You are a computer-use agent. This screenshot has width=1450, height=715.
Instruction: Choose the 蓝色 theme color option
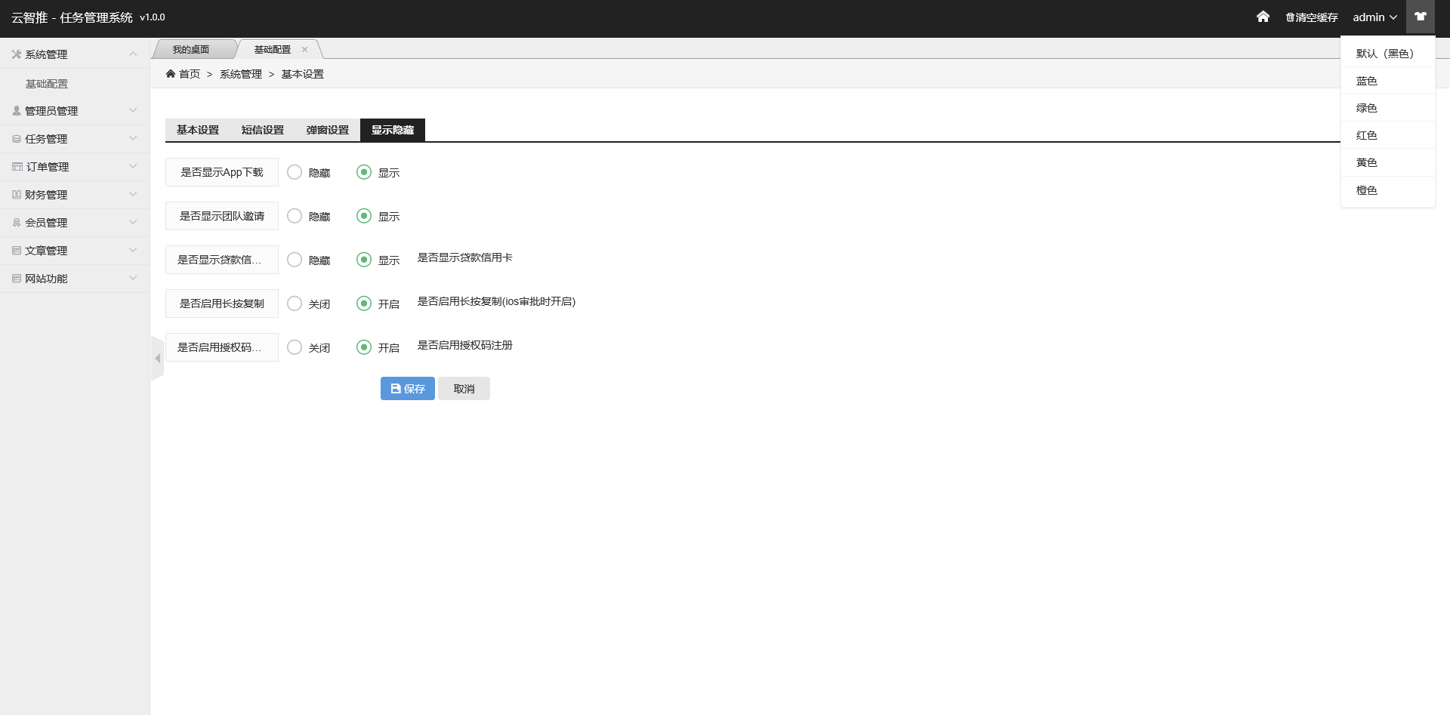tap(1366, 81)
